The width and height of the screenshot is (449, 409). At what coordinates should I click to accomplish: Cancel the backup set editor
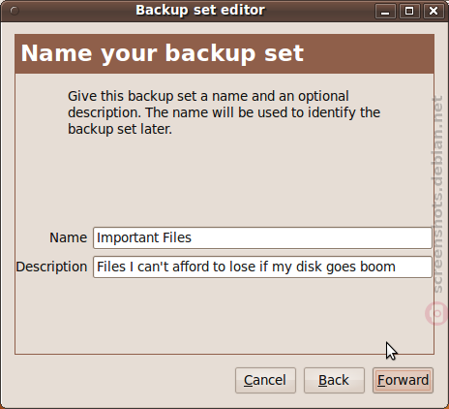click(265, 380)
